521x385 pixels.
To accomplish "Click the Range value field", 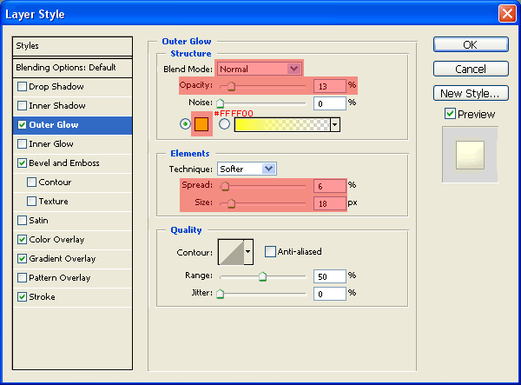I will pos(330,276).
